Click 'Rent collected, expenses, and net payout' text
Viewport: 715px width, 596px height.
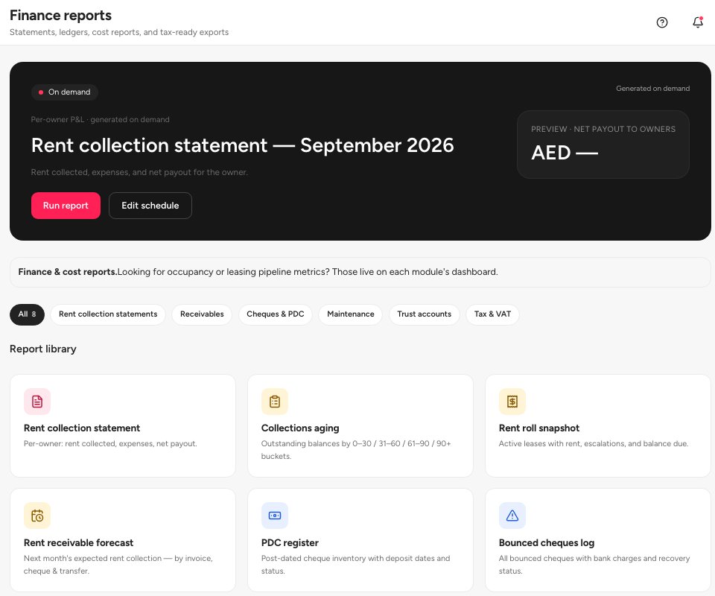[x=139, y=172]
